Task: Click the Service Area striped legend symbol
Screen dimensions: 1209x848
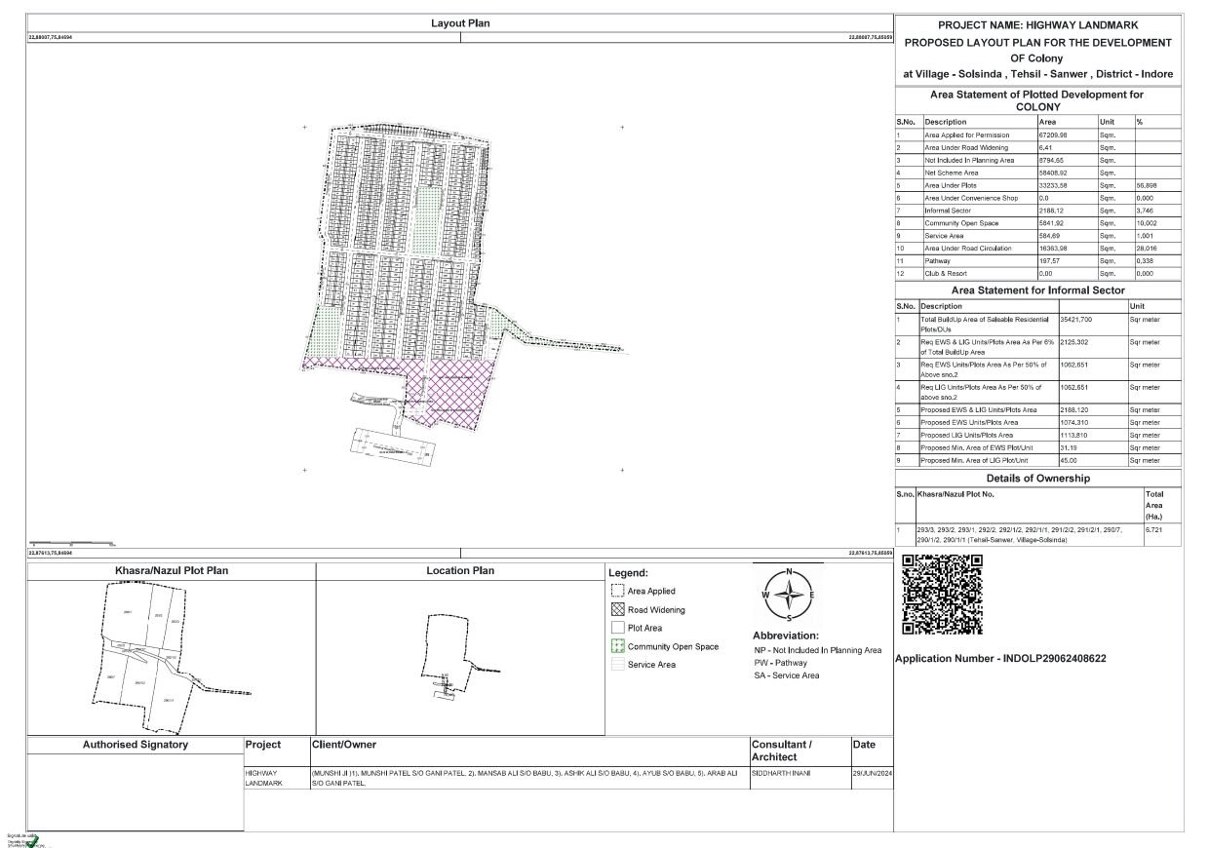Action: coord(616,665)
